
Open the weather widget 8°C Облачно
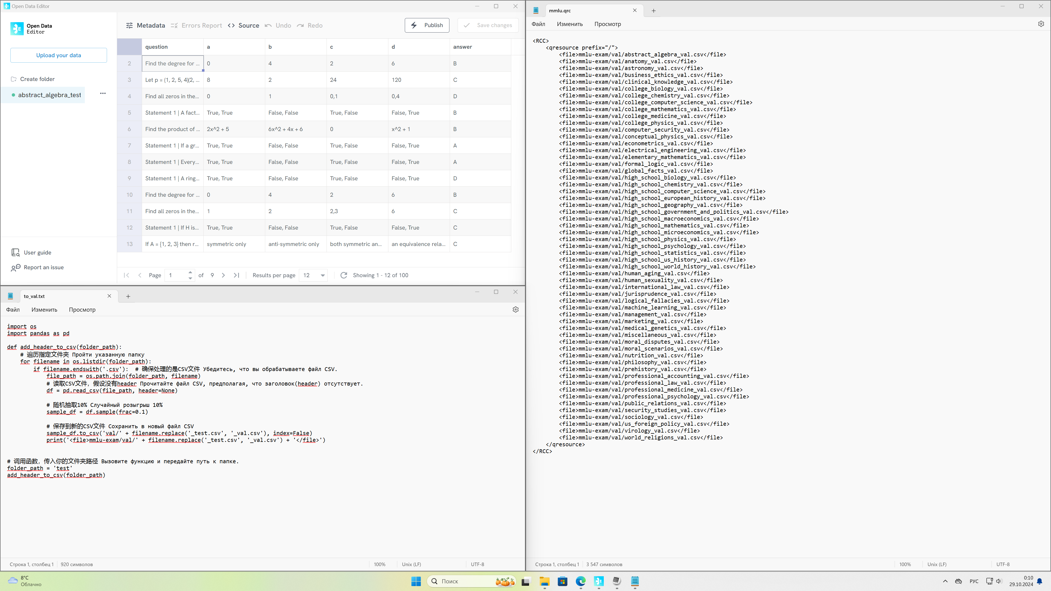pyautogui.click(x=25, y=581)
